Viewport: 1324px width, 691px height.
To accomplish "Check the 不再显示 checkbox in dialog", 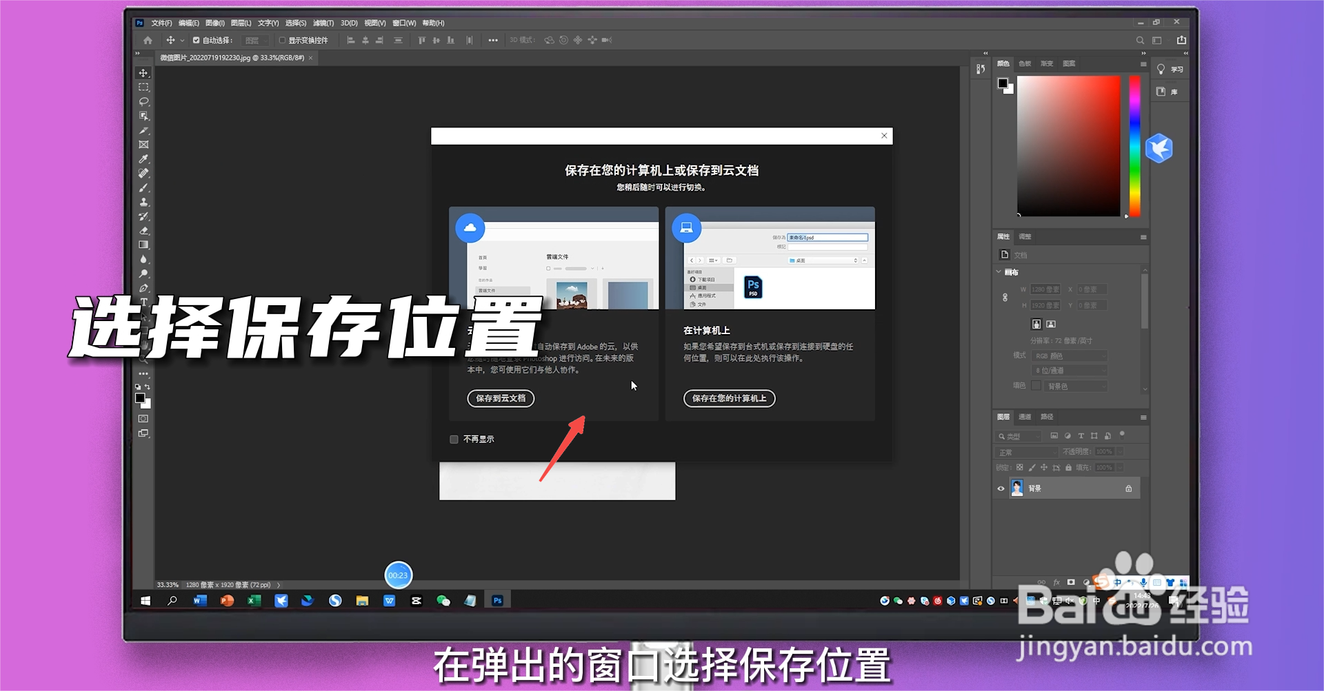I will (454, 439).
